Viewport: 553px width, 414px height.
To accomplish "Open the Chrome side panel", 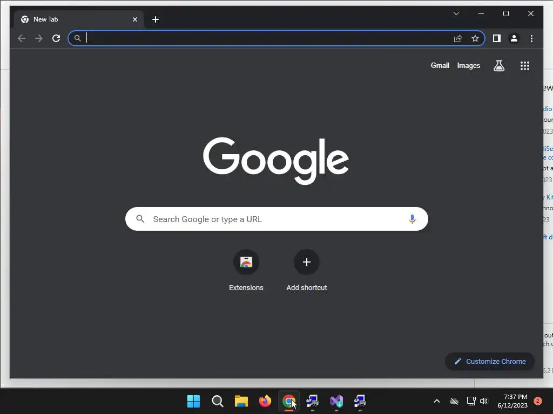I will click(497, 38).
